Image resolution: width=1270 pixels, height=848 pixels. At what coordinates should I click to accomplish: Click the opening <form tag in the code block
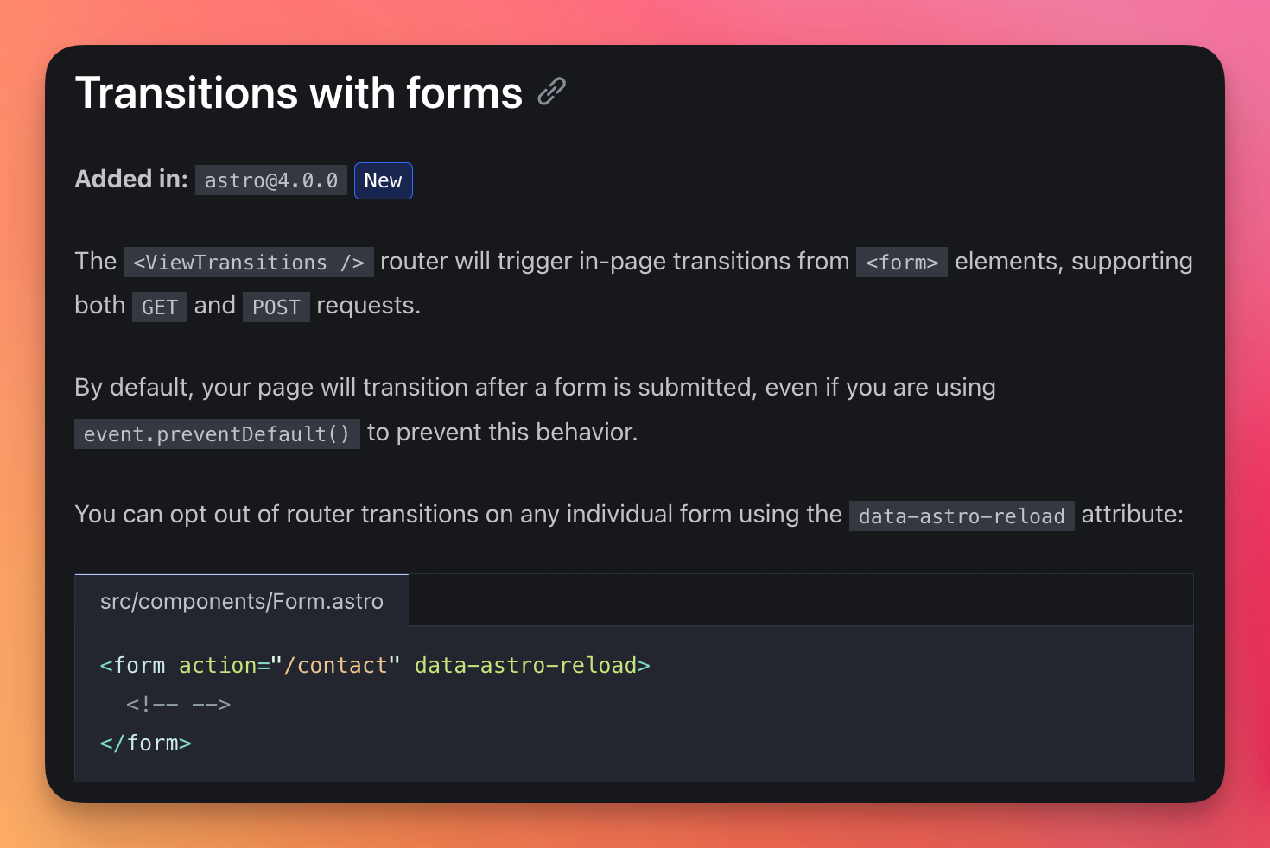[133, 666]
